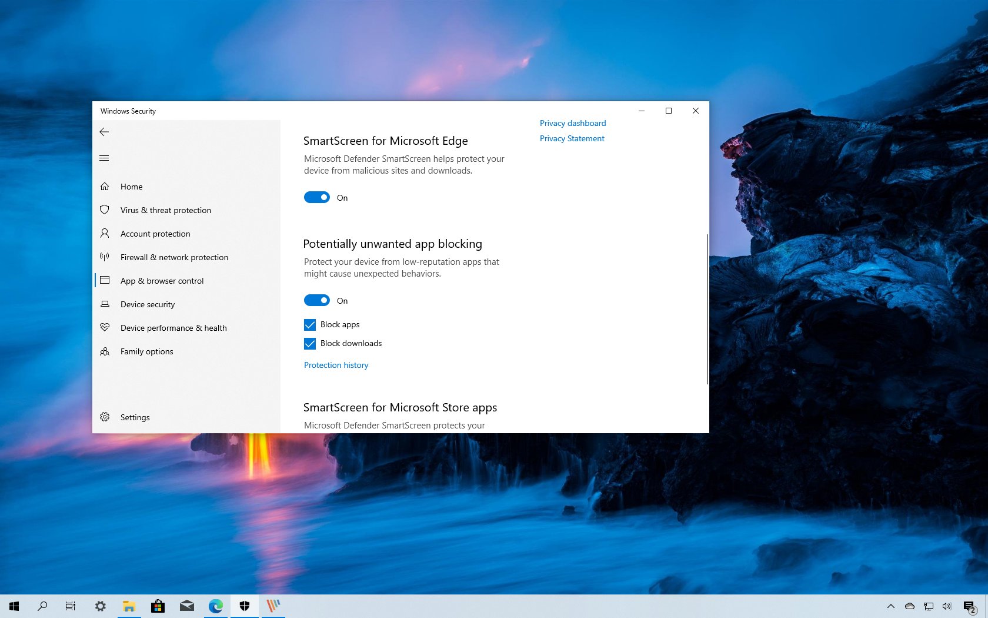Open Device performance & health heart icon
Screen dimensions: 988x618
[105, 328]
